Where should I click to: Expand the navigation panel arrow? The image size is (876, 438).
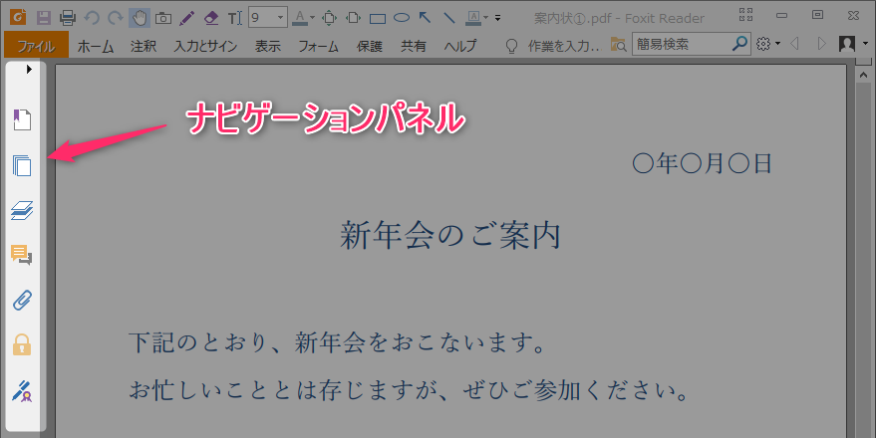click(29, 69)
